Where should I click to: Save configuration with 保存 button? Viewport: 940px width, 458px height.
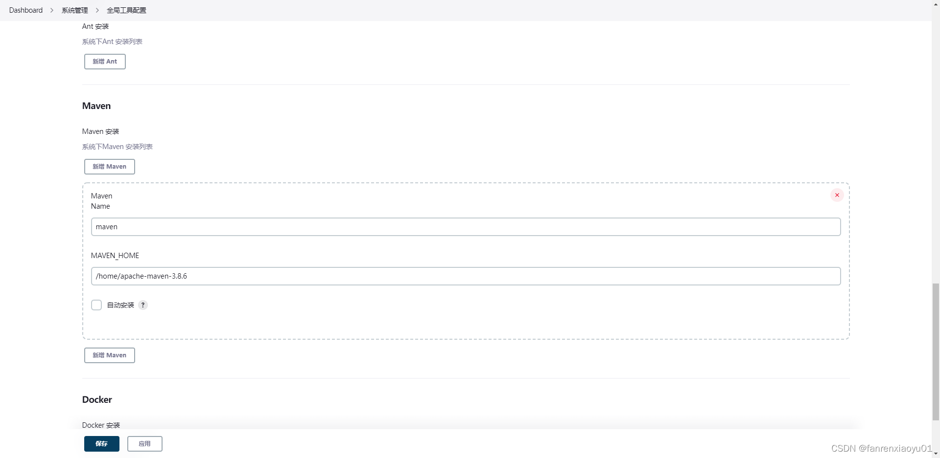click(x=102, y=444)
